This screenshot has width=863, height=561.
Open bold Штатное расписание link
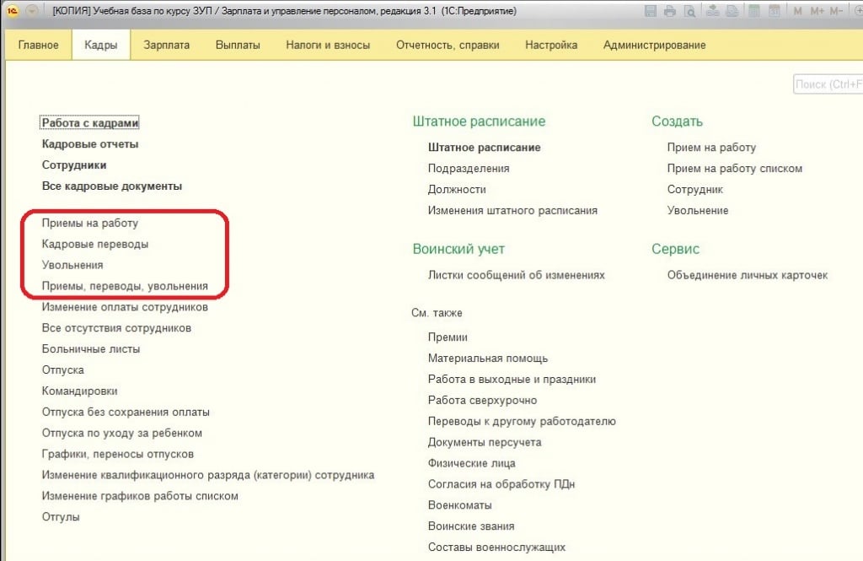(485, 147)
